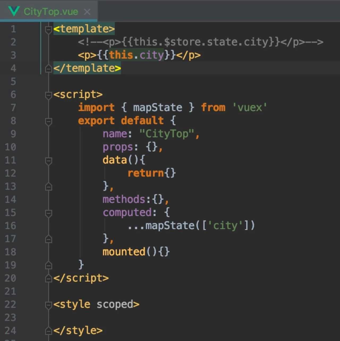Image resolution: width=340 pixels, height=341 pixels.
Task: Click 'mapState' in the import statement
Action: pyautogui.click(x=158, y=107)
